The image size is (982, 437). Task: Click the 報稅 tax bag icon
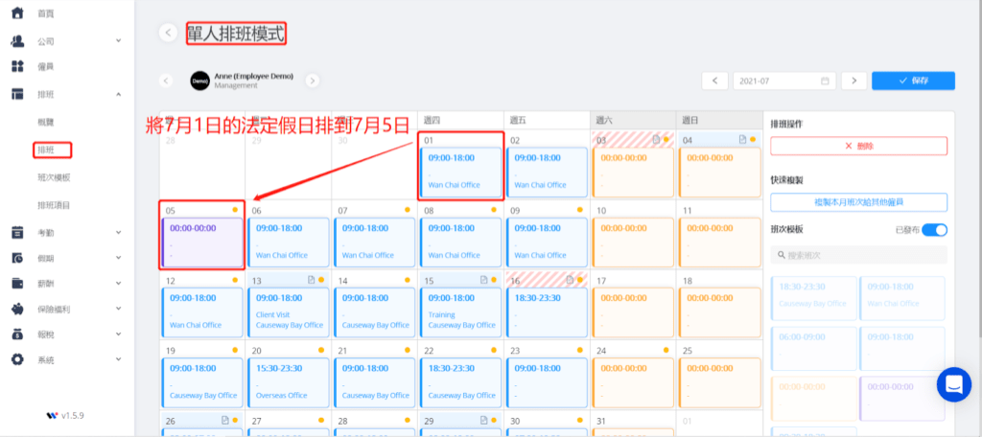pos(17,334)
